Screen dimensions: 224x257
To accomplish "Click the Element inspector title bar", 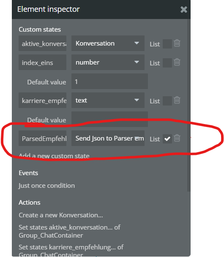I will pyautogui.click(x=101, y=10).
